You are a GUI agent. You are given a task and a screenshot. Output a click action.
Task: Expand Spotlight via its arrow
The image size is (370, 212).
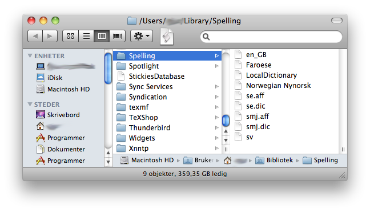coord(217,66)
